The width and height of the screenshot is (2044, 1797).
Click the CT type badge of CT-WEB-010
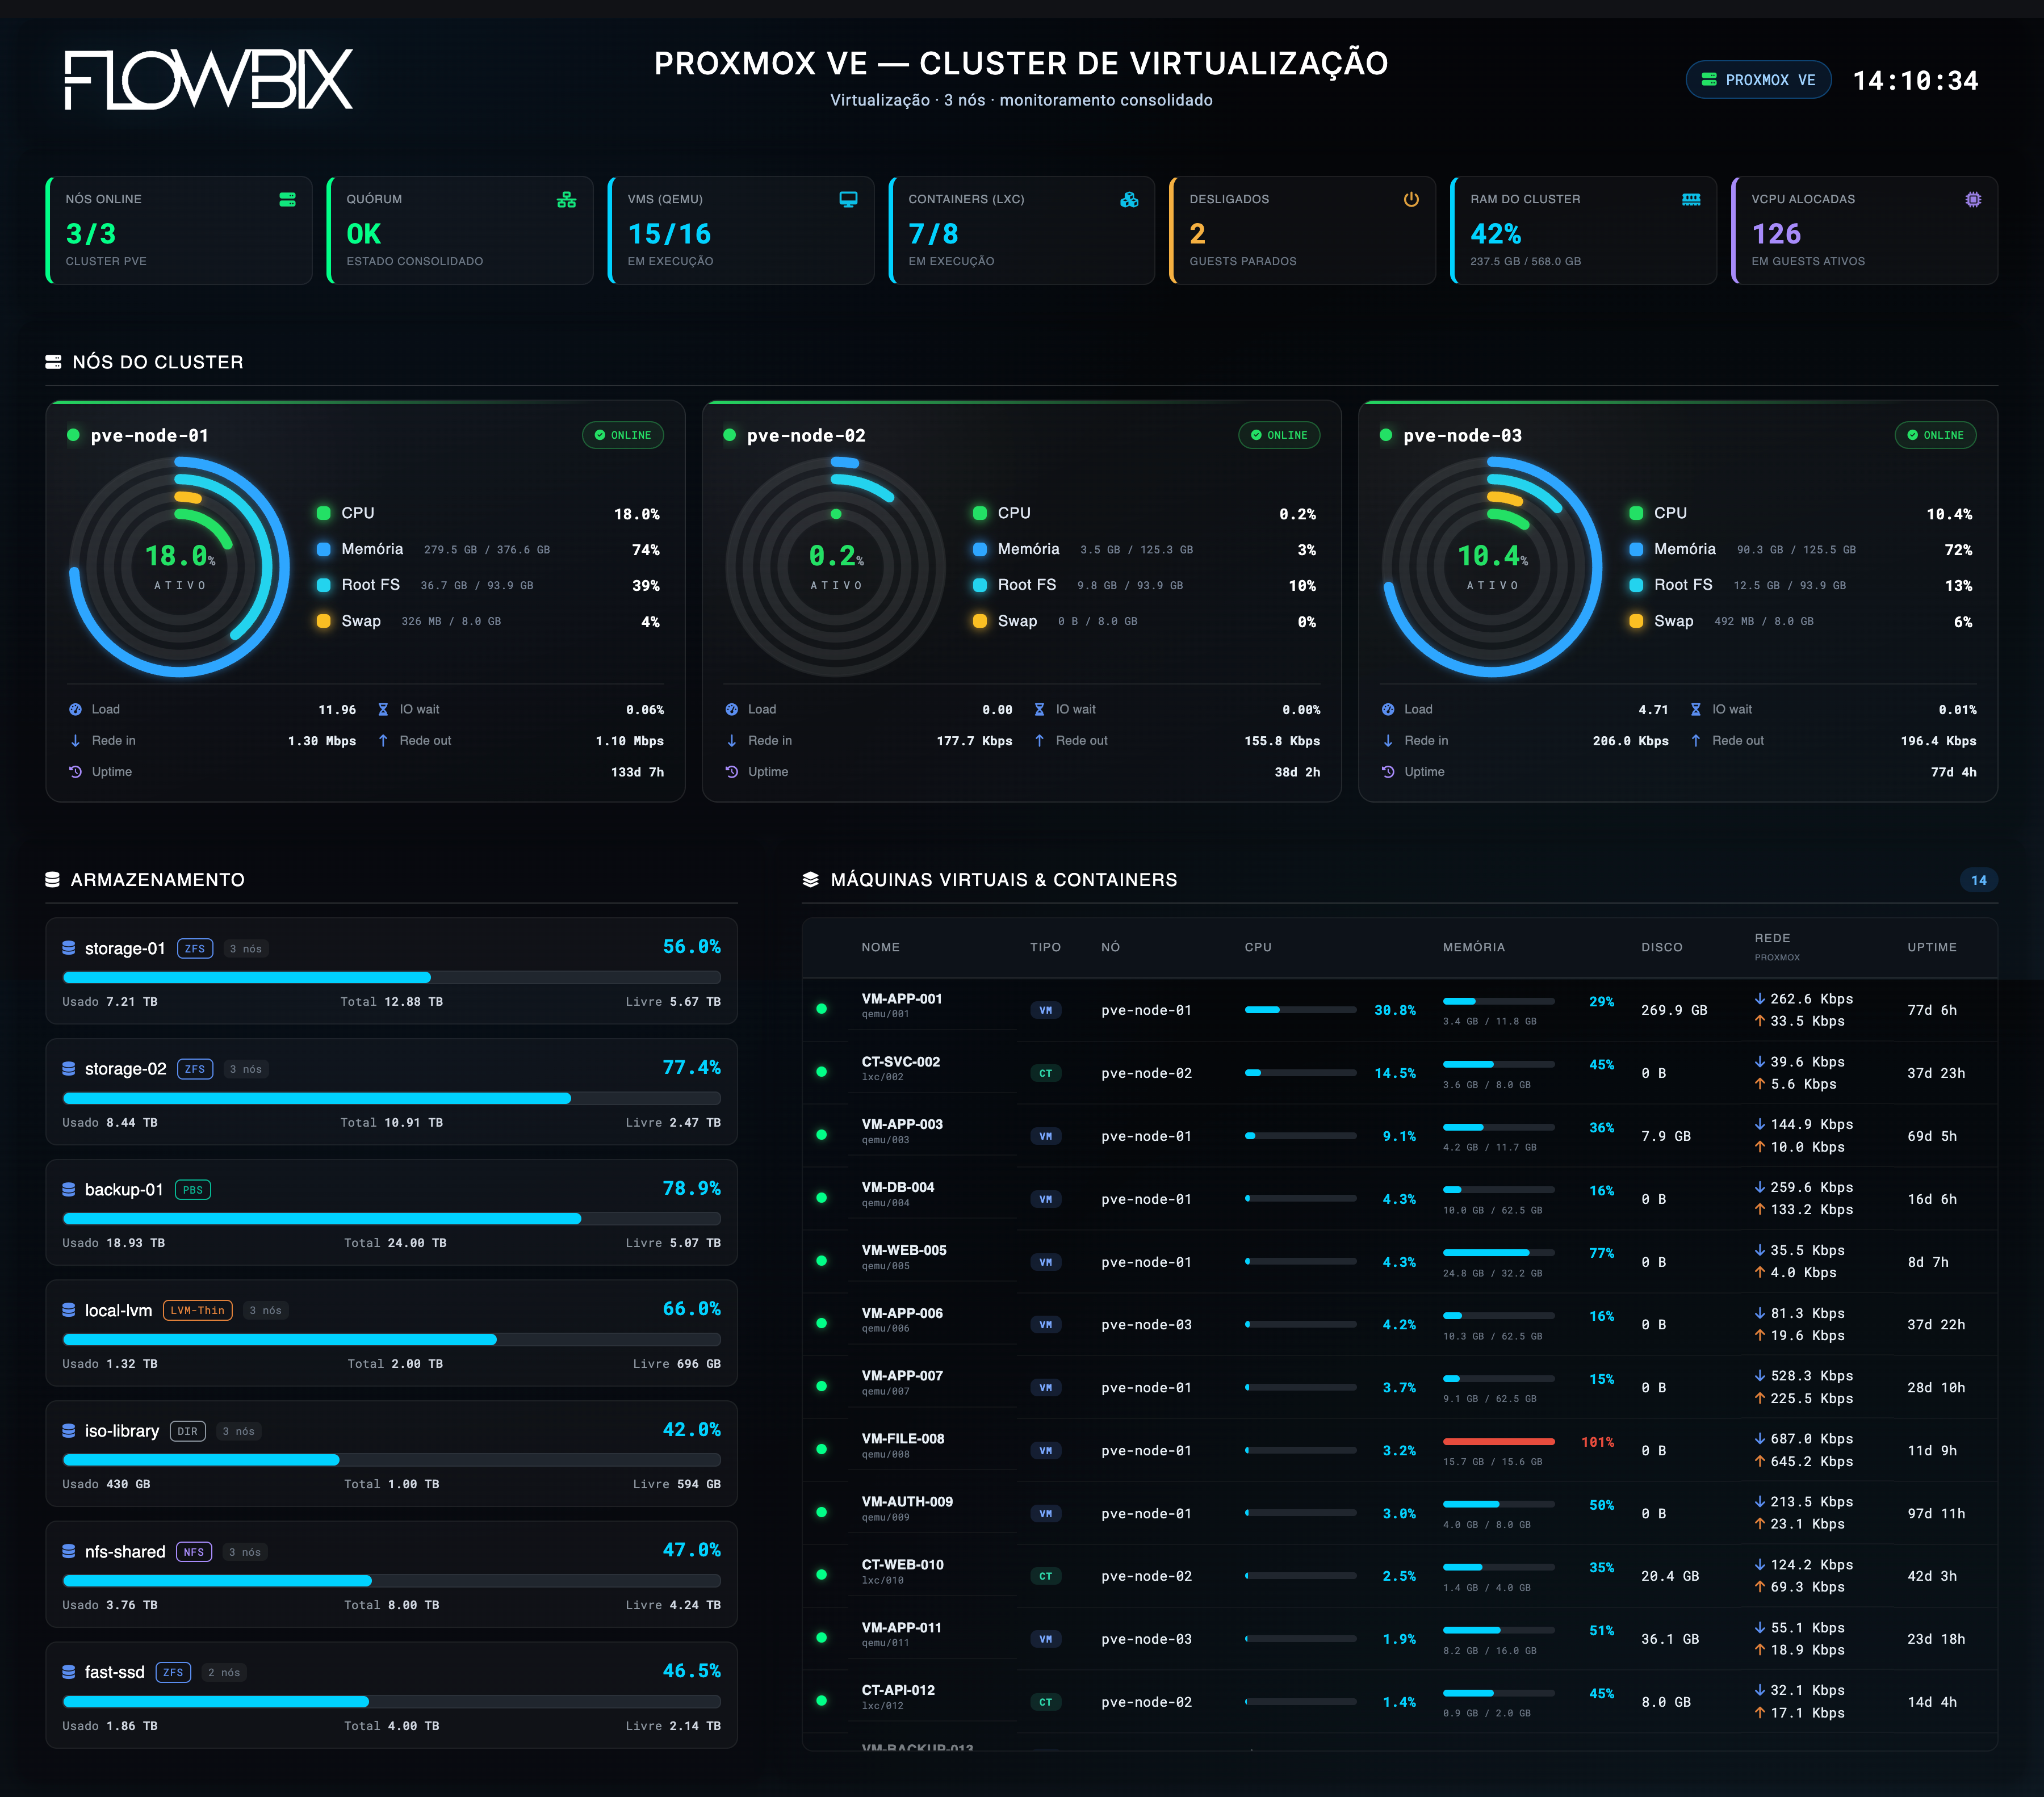[1045, 1576]
